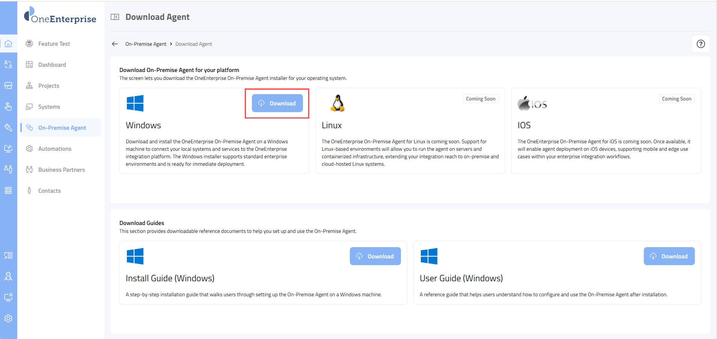Click the Windows logo on agent card
Image resolution: width=717 pixels, height=339 pixels.
click(135, 103)
